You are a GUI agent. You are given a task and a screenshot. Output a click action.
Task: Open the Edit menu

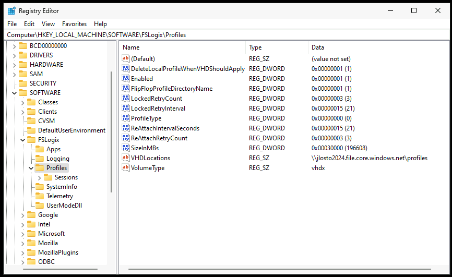(29, 24)
